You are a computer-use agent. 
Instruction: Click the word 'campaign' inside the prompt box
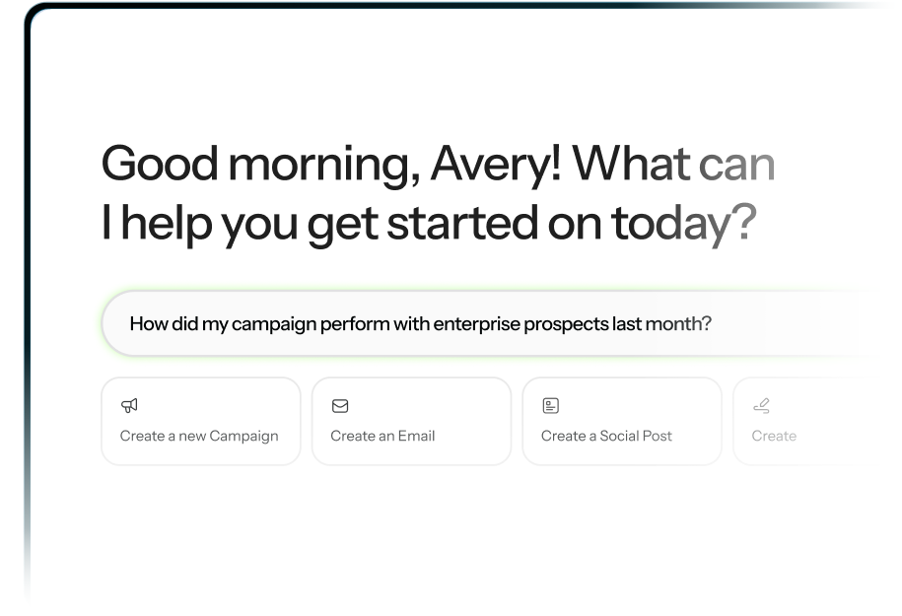click(x=274, y=324)
